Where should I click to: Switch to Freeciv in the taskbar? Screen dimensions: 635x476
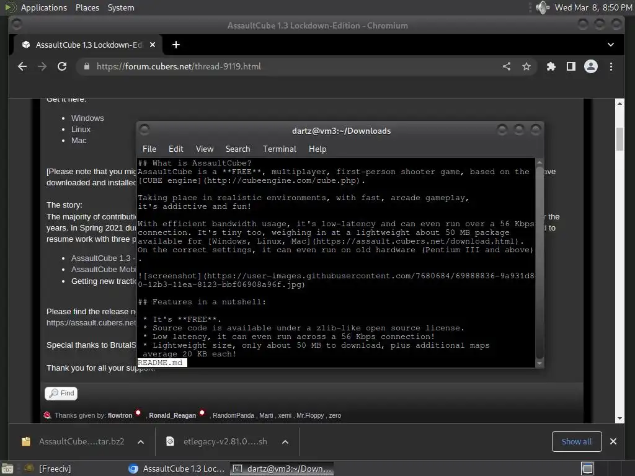[x=48, y=469]
